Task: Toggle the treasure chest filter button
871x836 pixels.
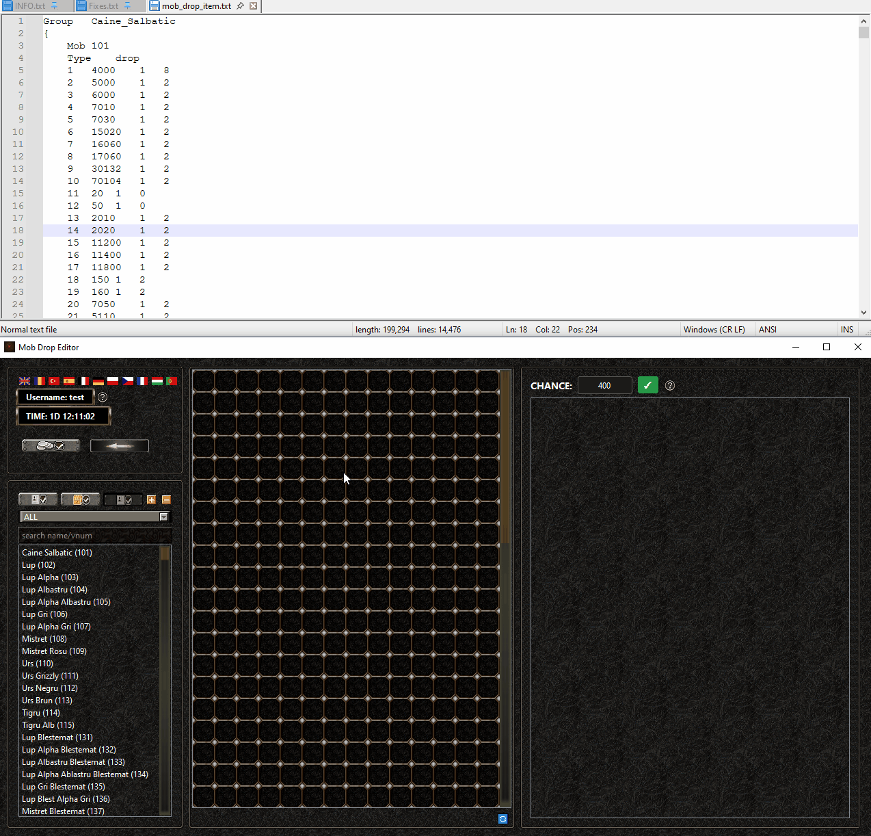Action: coord(81,500)
